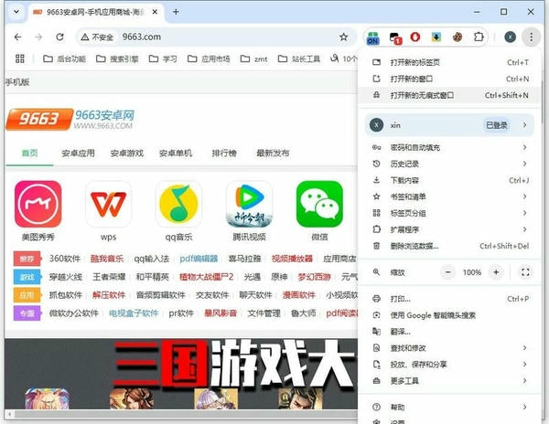The height and width of the screenshot is (424, 549).
Task: Open the 美图秀秀 app icon
Action: point(38,204)
